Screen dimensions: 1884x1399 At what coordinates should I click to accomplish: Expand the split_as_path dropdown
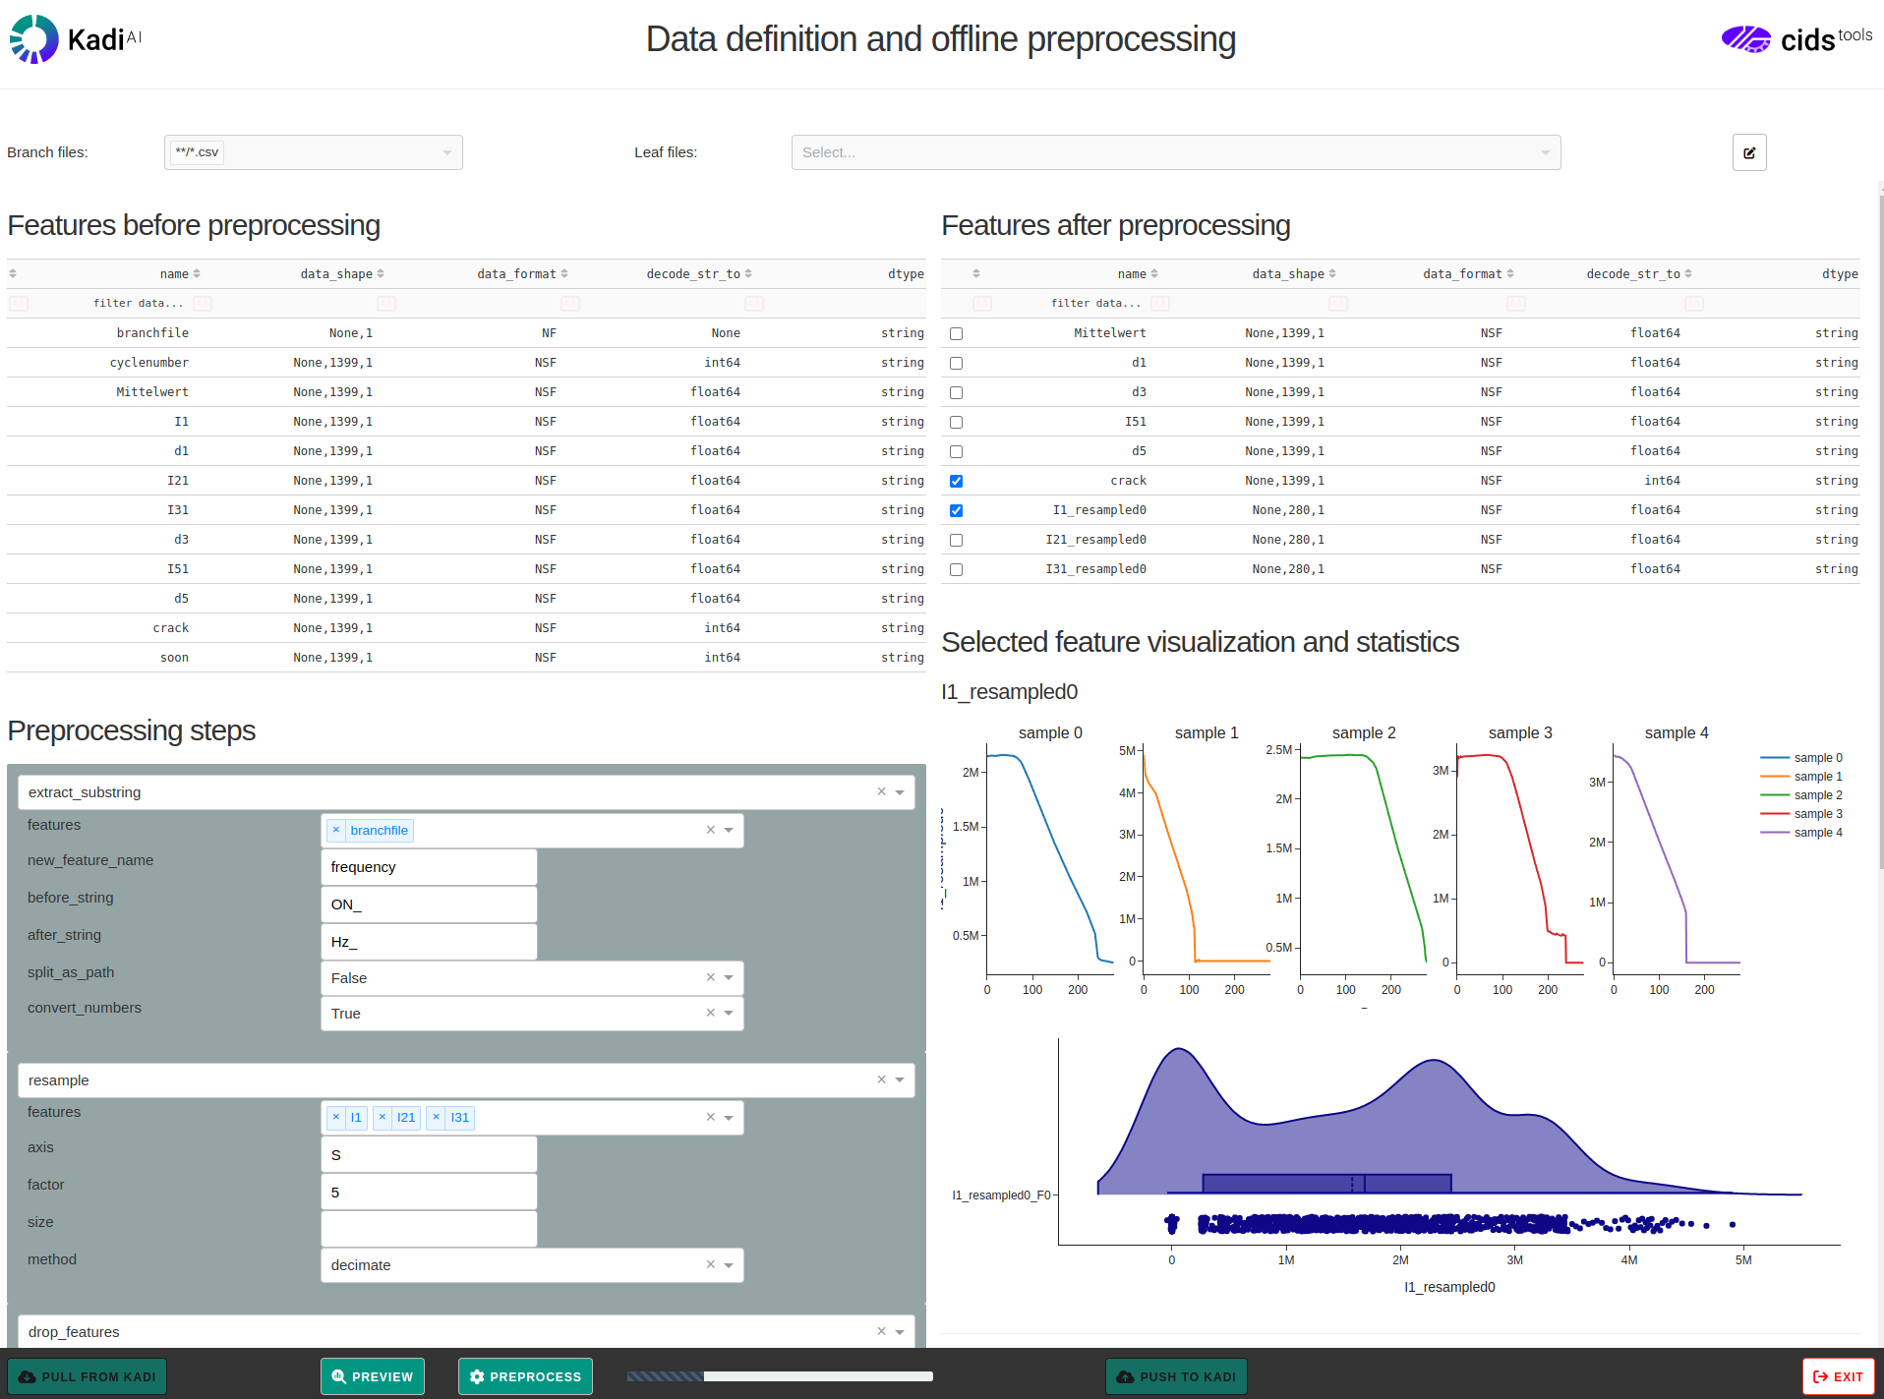point(729,978)
